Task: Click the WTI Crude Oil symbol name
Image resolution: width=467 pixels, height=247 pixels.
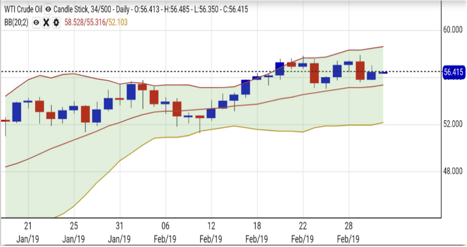Action: click(x=24, y=10)
